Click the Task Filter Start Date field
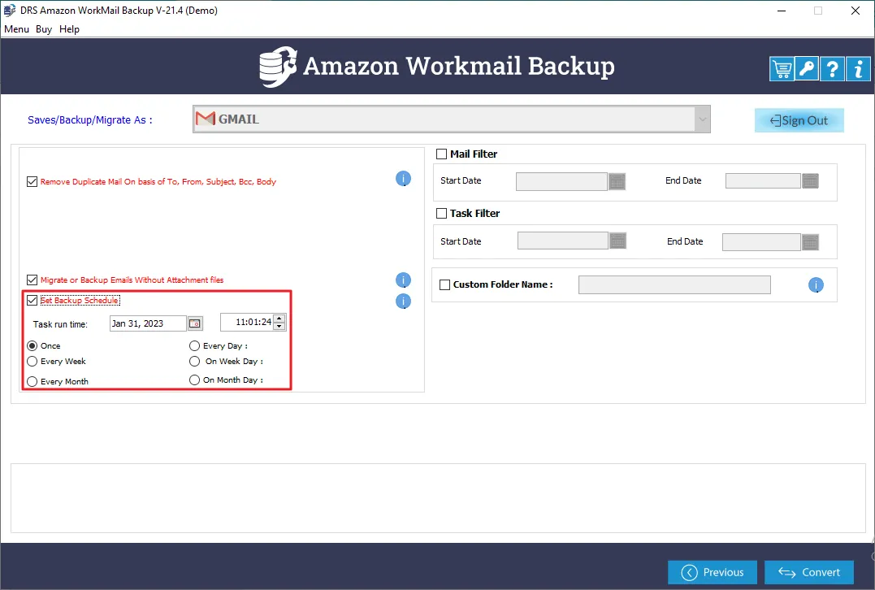Viewport: 875px width, 590px height. [562, 241]
